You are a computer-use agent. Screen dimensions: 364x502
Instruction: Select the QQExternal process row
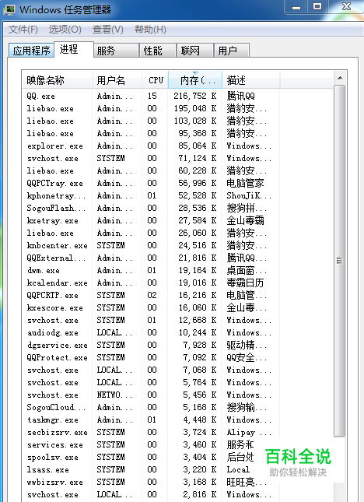pos(152,258)
